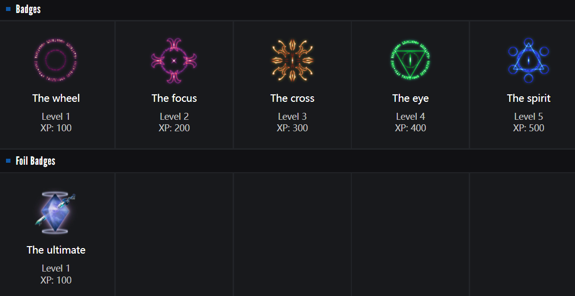Click "The wheel" badge title
575x296 pixels.
56,98
